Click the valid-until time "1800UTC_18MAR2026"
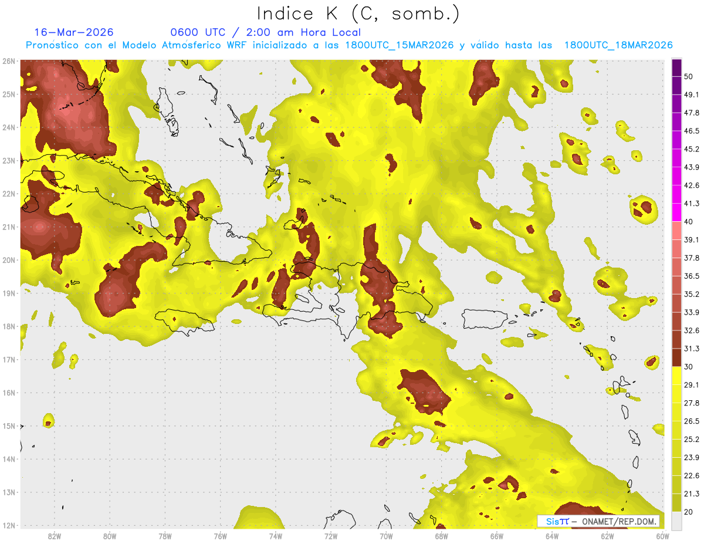704x544 pixels. click(618, 45)
